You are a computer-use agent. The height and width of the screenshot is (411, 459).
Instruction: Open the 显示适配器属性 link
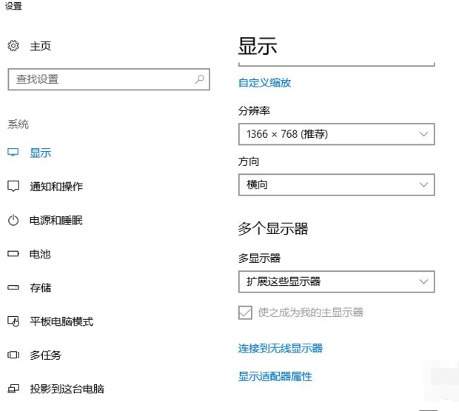click(275, 376)
